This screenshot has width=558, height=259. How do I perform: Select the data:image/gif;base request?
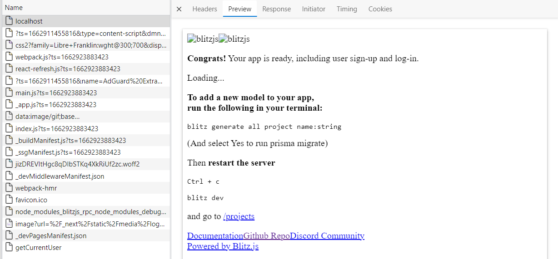(x=86, y=117)
